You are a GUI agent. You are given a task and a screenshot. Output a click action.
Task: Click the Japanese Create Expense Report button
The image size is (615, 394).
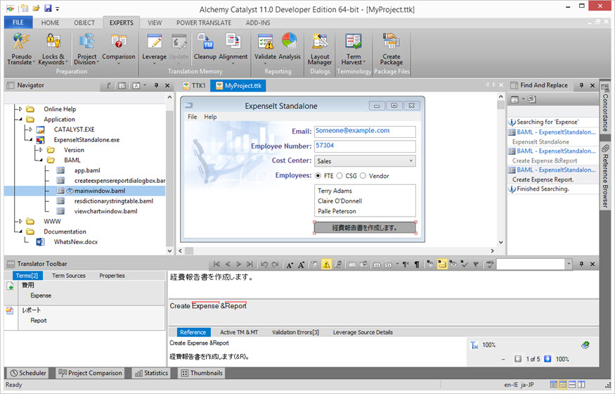click(x=365, y=228)
